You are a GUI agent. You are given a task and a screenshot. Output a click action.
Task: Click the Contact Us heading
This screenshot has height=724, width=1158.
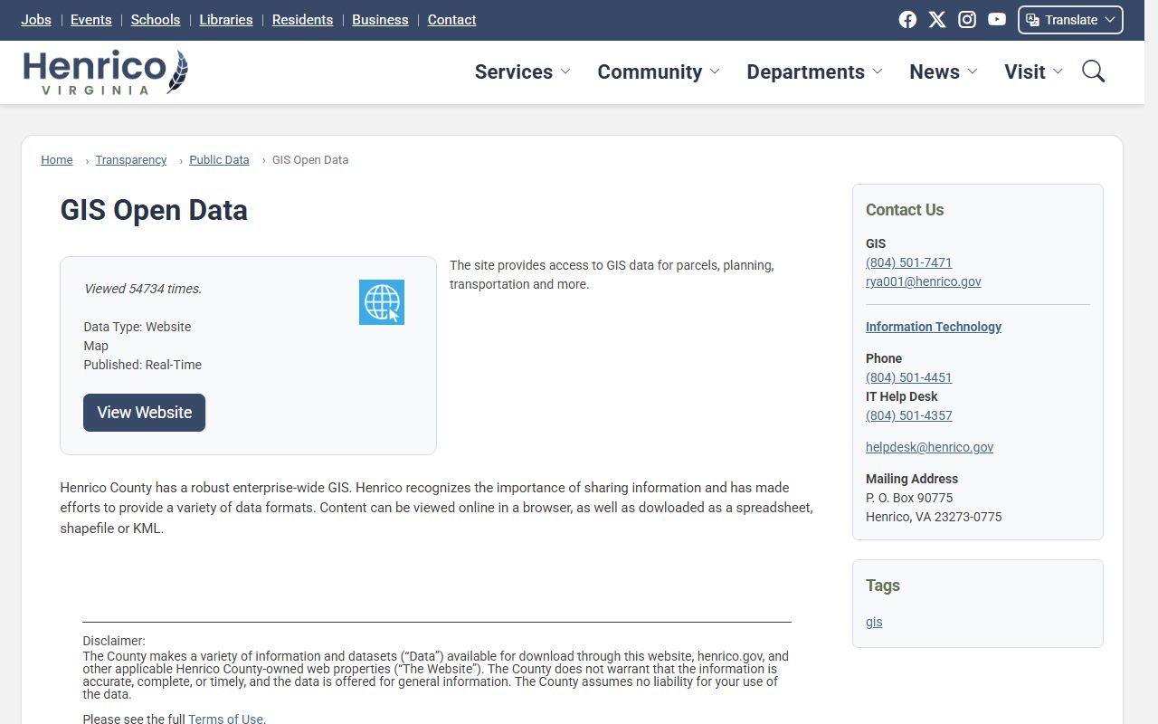(x=905, y=210)
